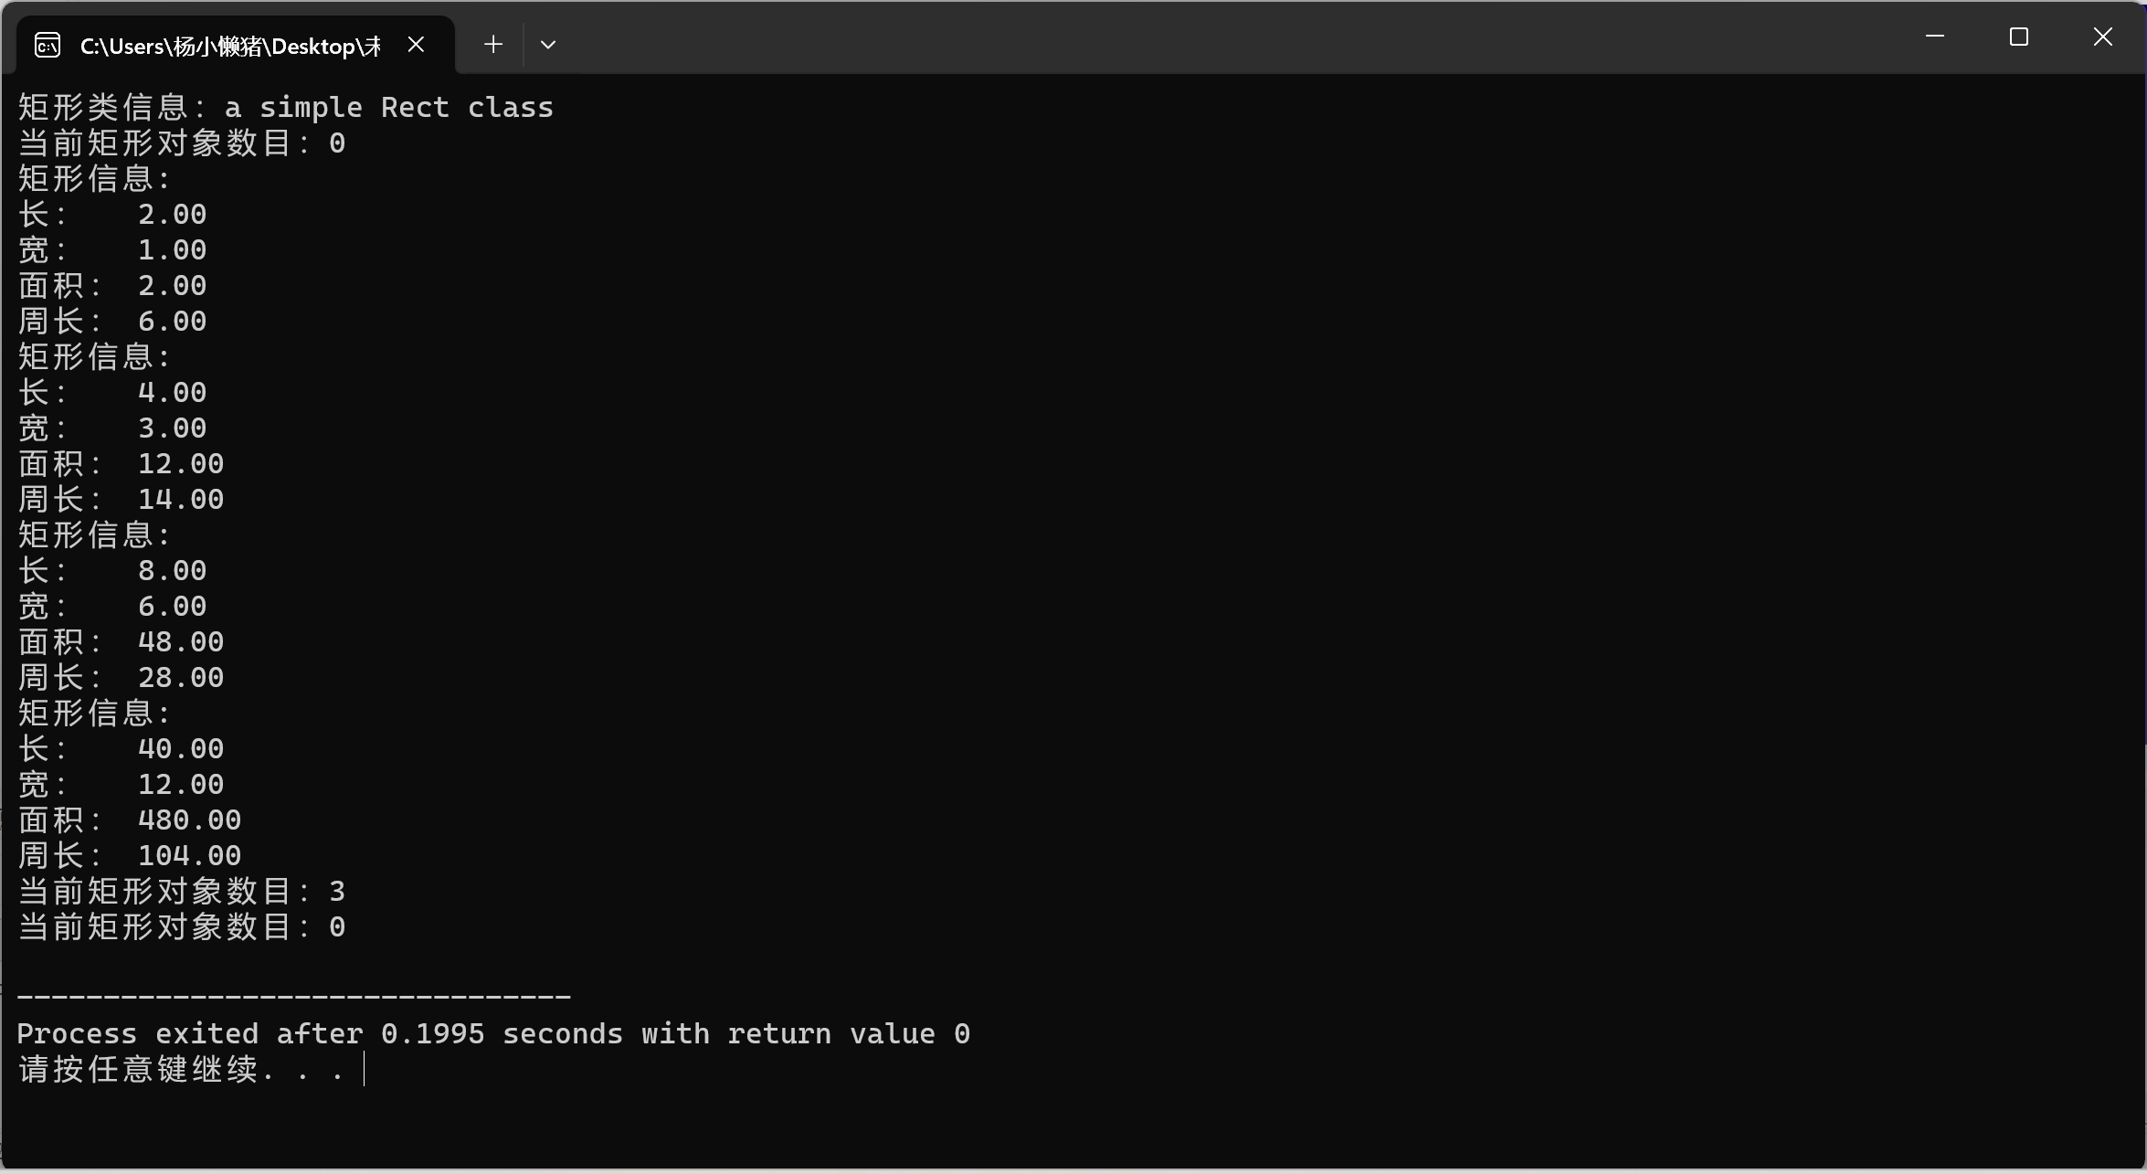Close the current terminal tab
Screen dimensions: 2147x1174
pos(416,44)
